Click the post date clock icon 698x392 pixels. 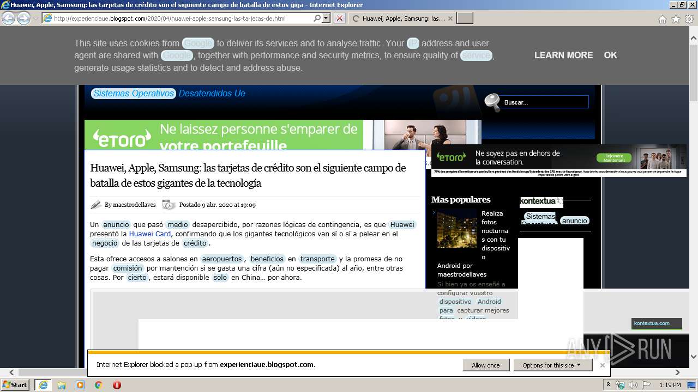[169, 205]
